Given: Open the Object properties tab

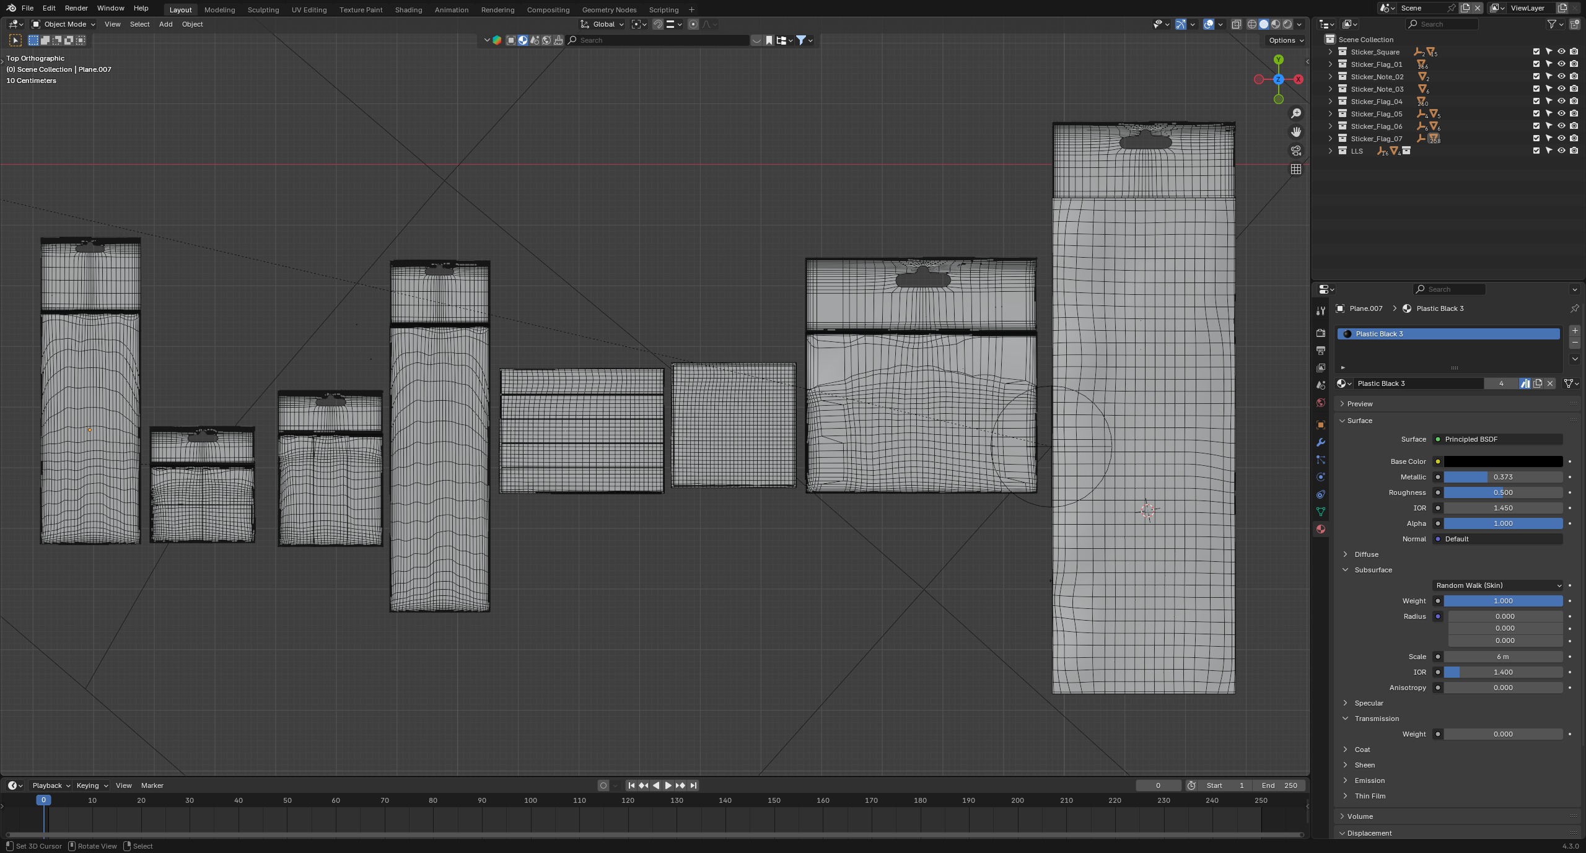Looking at the screenshot, I should tap(1320, 425).
